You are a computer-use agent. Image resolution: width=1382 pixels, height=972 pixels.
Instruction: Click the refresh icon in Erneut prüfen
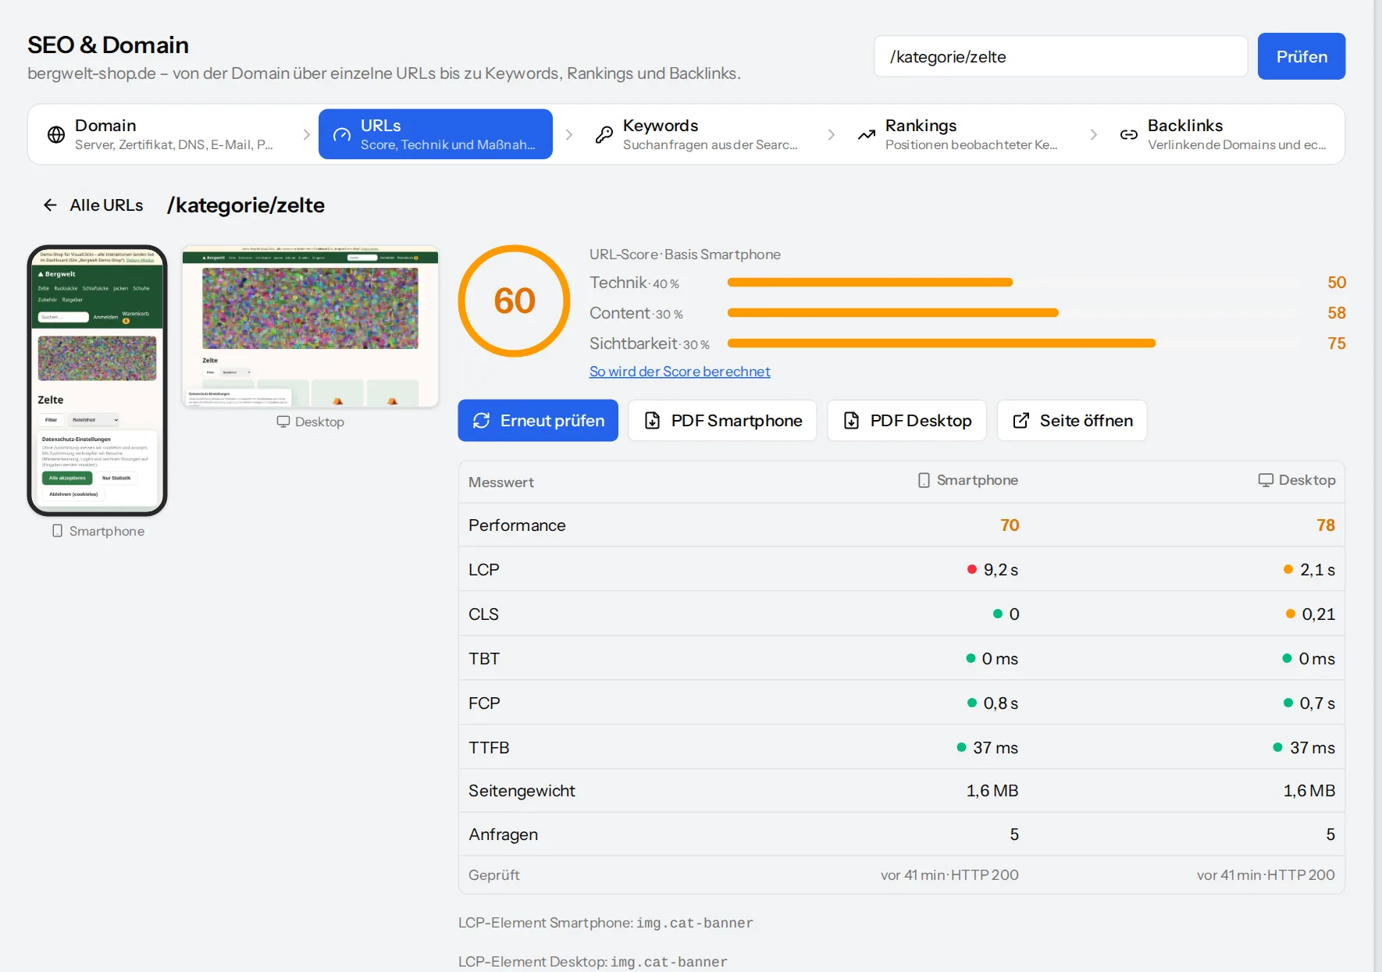coord(481,421)
